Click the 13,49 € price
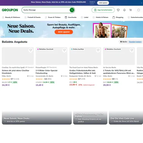 coord(39,85)
